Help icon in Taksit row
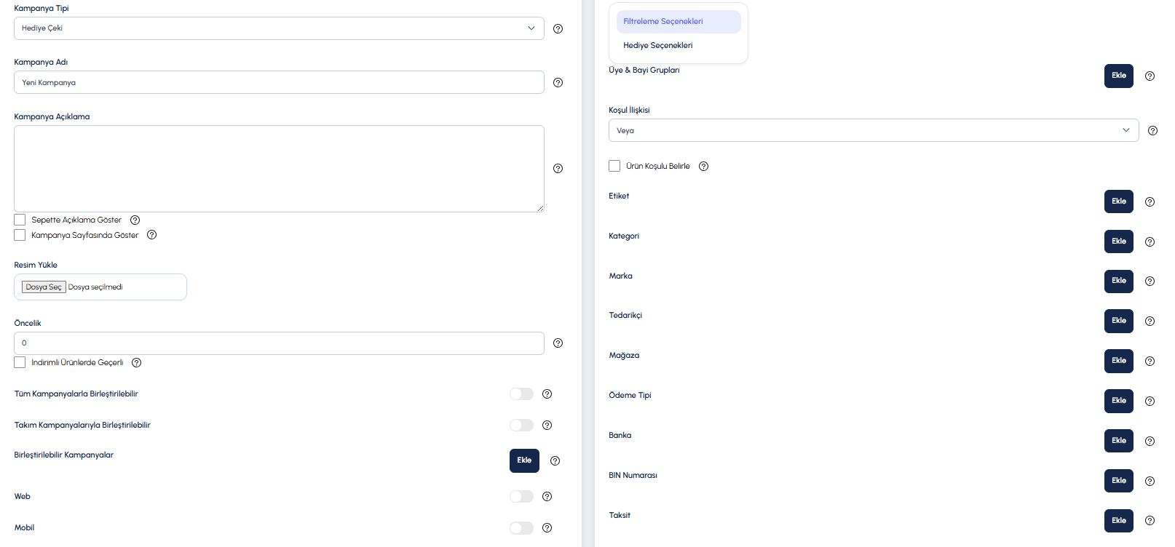 click(1150, 520)
